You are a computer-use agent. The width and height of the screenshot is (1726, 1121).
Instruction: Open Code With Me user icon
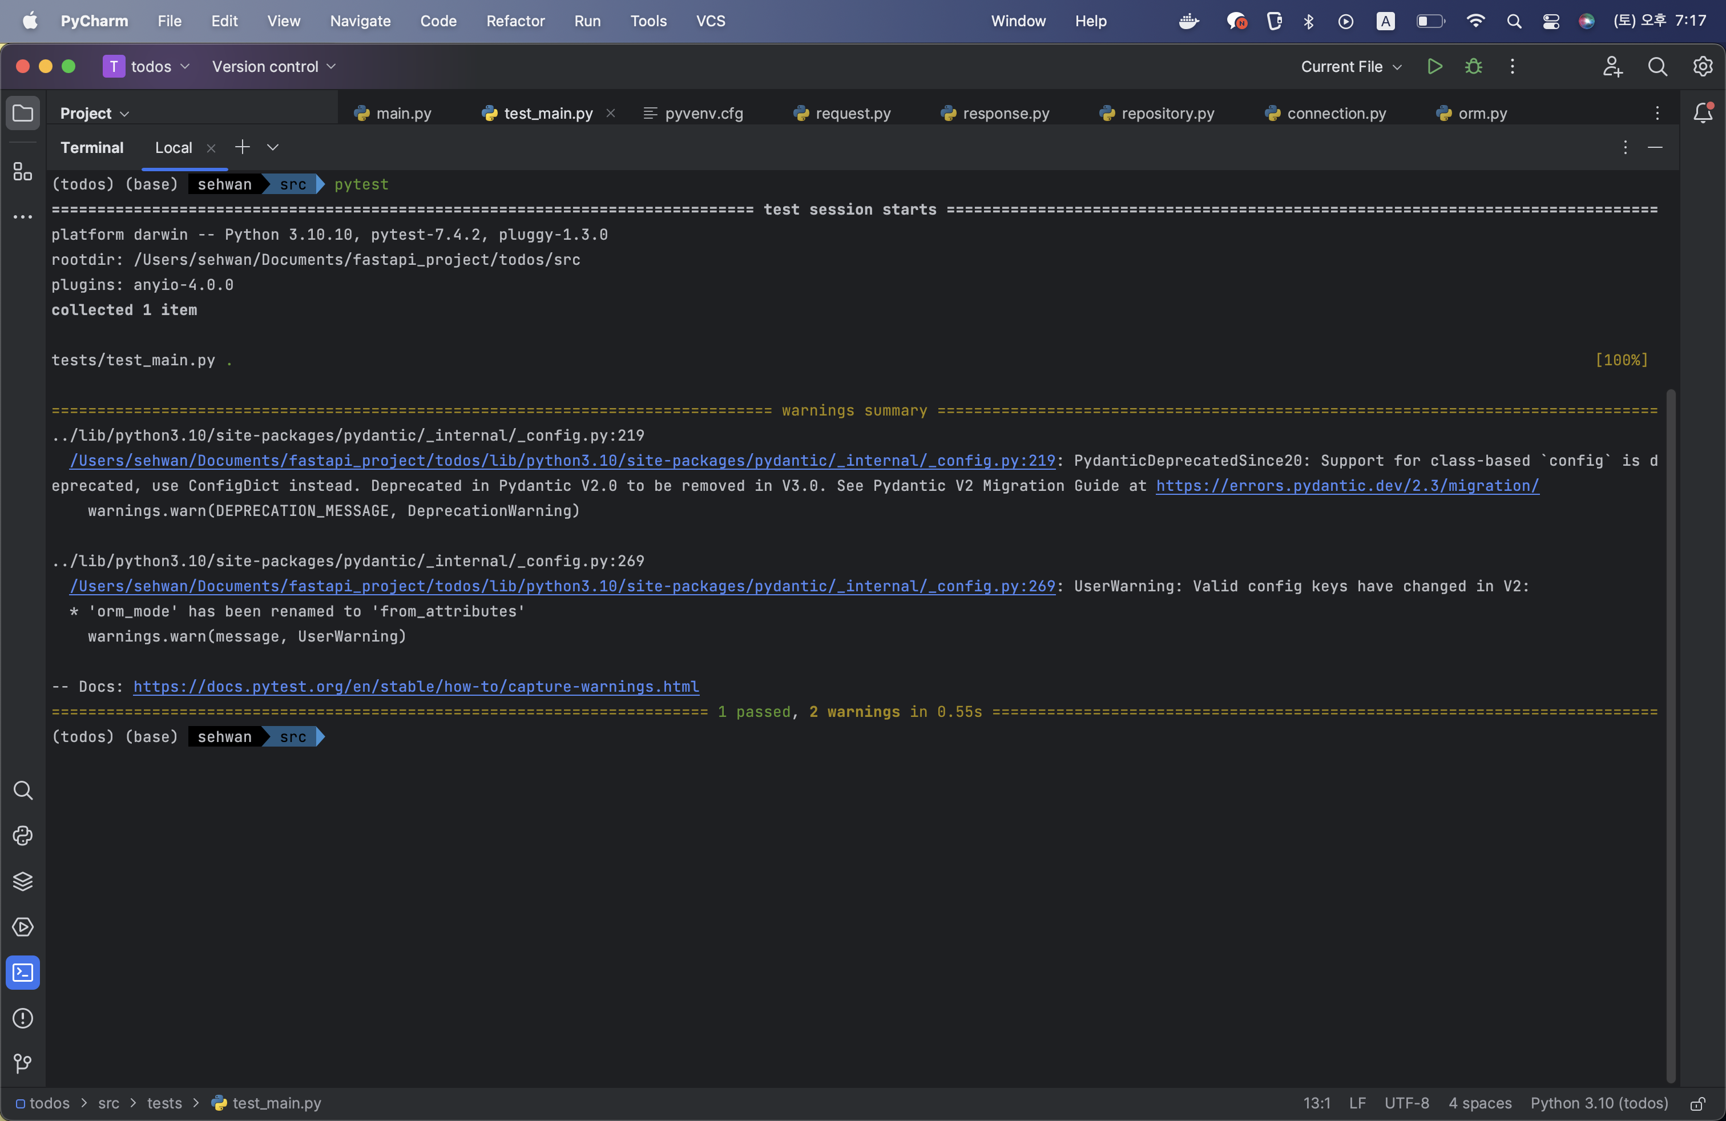coord(1611,66)
